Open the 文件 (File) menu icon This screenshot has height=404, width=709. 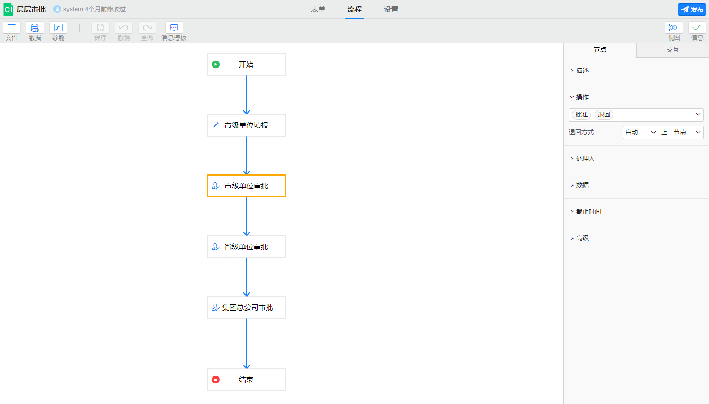coord(11,28)
